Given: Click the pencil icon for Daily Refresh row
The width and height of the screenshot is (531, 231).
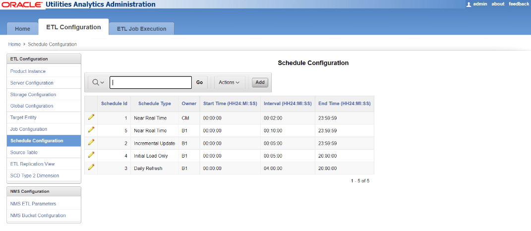Looking at the screenshot, I should tap(91, 168).
